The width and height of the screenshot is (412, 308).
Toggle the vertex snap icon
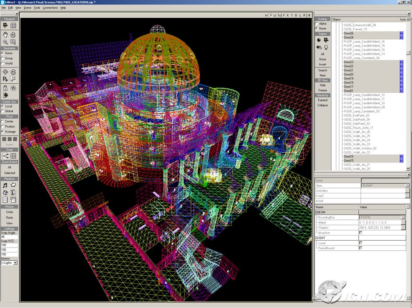(x=5, y=156)
